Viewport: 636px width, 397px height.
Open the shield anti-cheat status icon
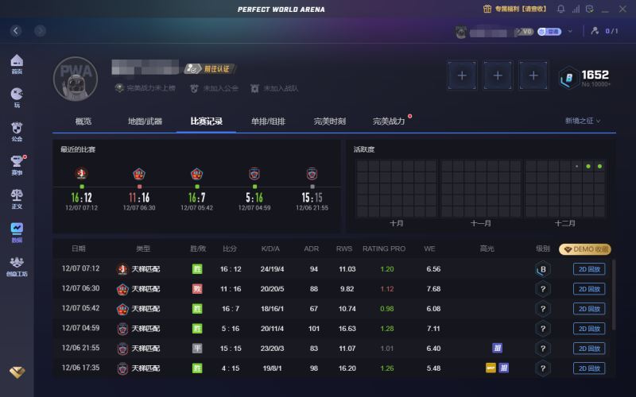(x=590, y=9)
